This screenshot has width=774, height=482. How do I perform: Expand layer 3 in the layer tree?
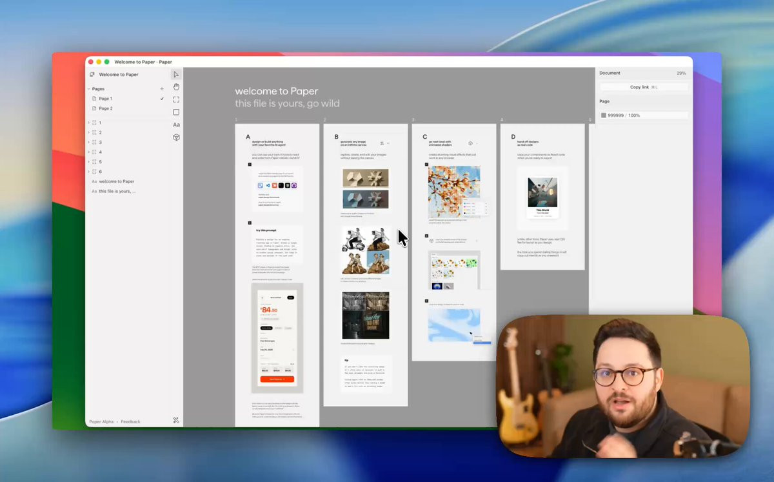(x=88, y=142)
